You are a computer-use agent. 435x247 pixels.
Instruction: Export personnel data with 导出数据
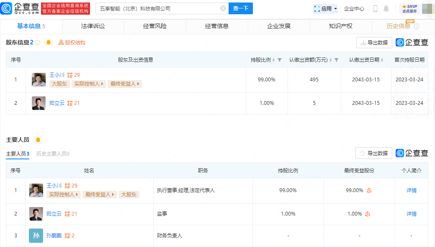tap(374, 153)
